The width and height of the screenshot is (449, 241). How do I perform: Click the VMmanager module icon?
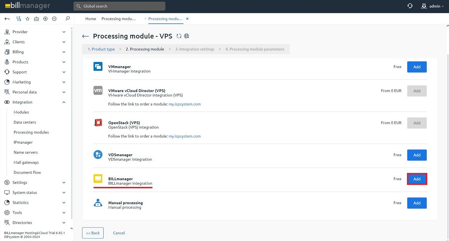click(98, 66)
